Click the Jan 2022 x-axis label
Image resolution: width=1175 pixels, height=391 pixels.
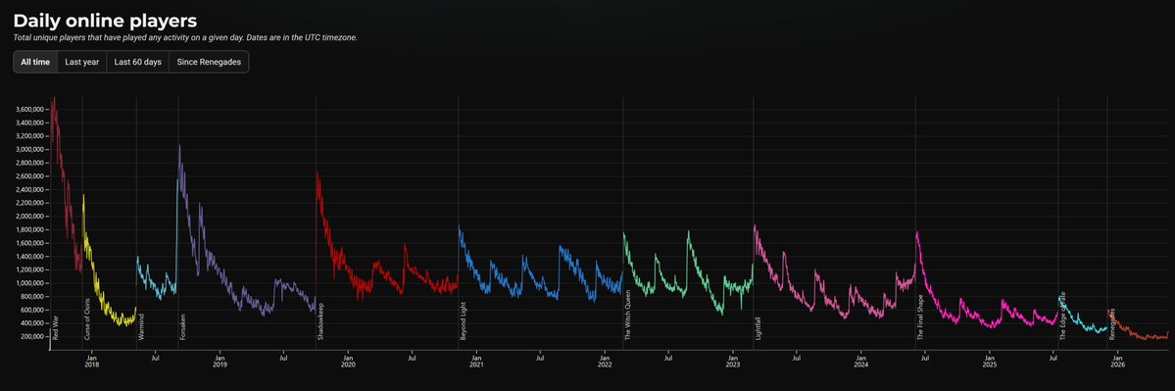[x=605, y=362]
